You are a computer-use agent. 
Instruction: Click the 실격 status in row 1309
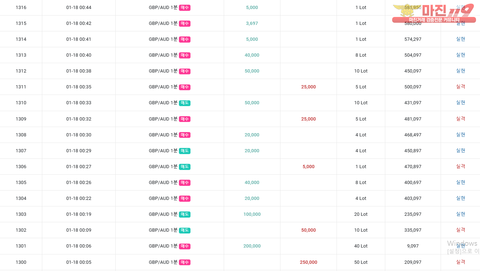pos(460,119)
